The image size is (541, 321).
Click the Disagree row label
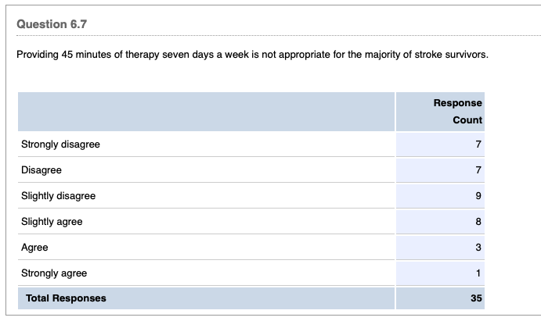pos(41,170)
